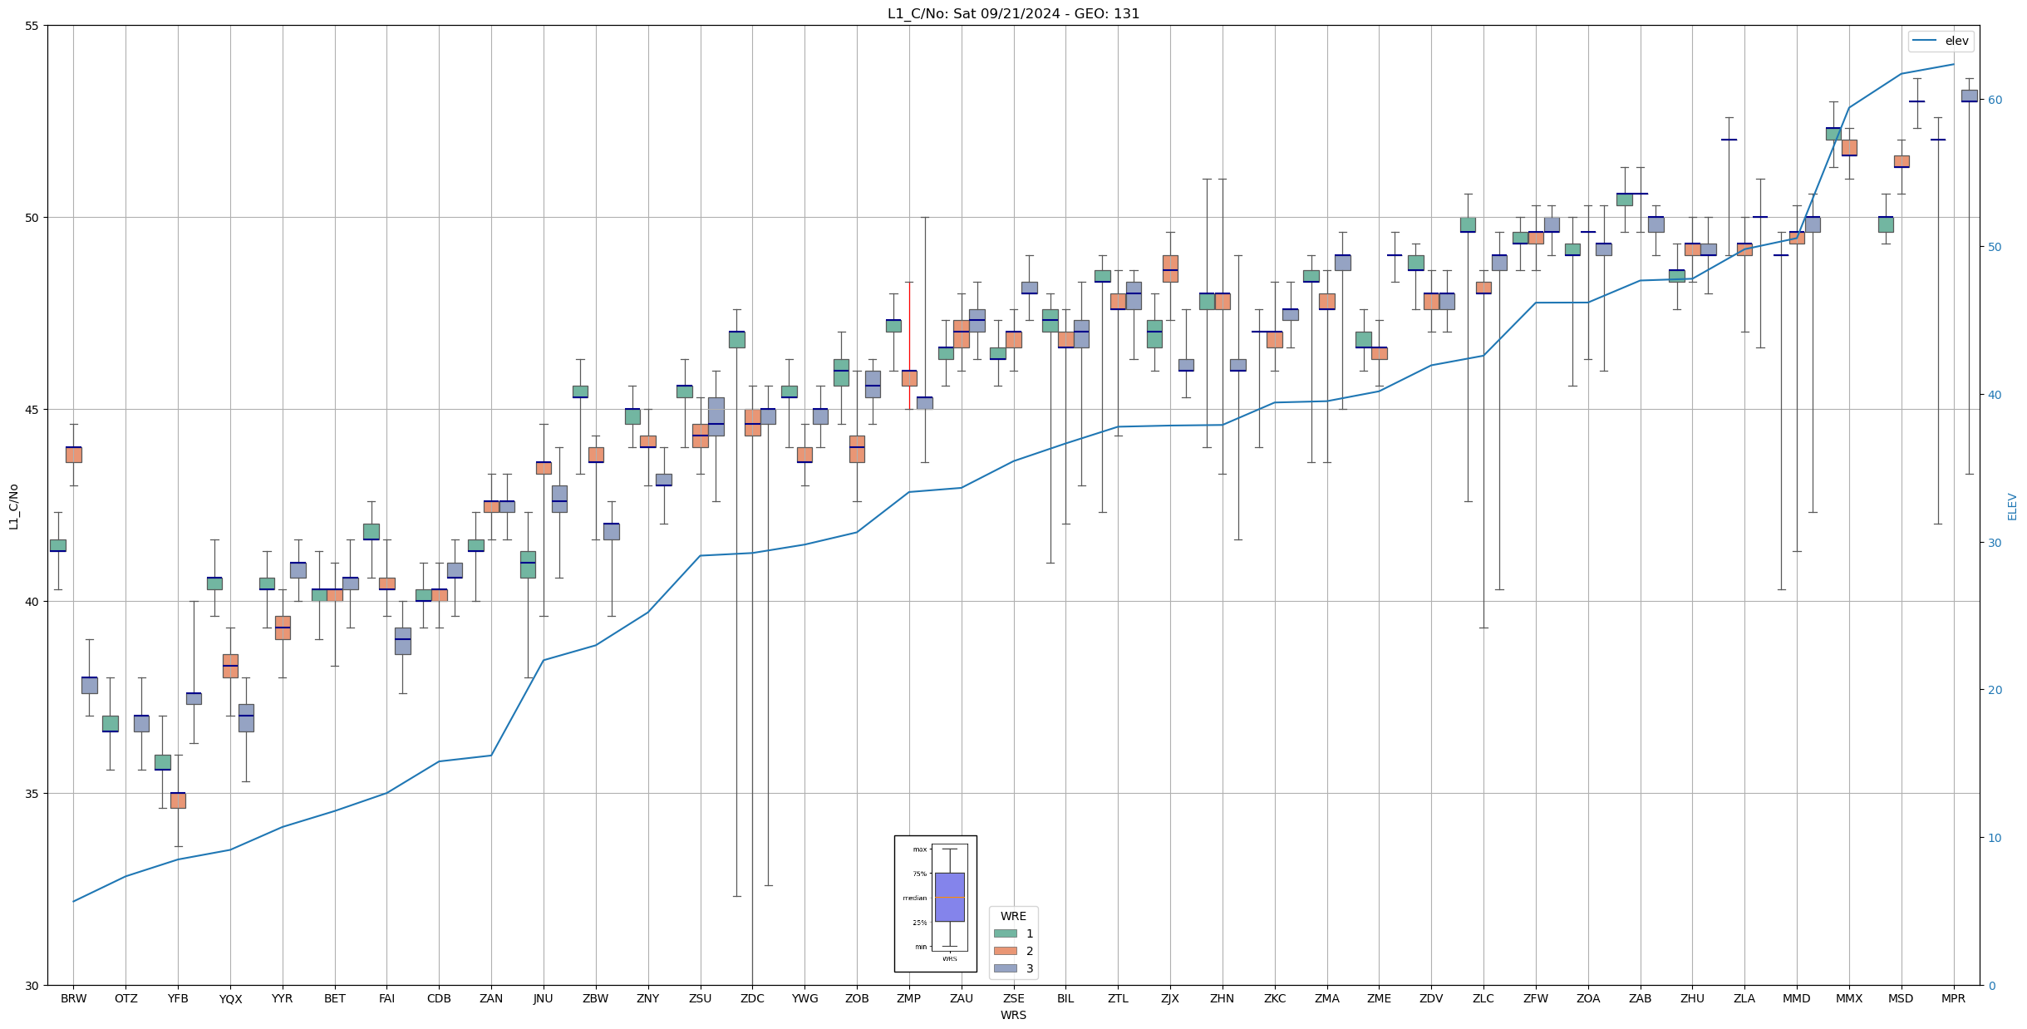Click the 'BIL' station tick label

(x=1065, y=998)
